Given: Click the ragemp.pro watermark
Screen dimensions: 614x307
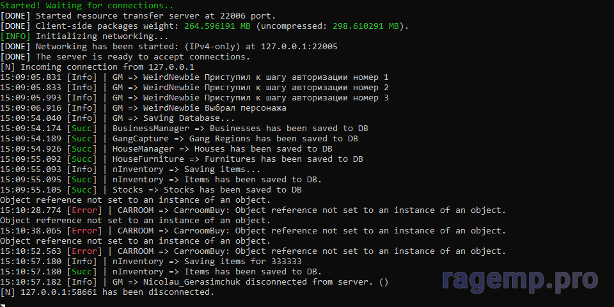Looking at the screenshot, I should (x=519, y=279).
